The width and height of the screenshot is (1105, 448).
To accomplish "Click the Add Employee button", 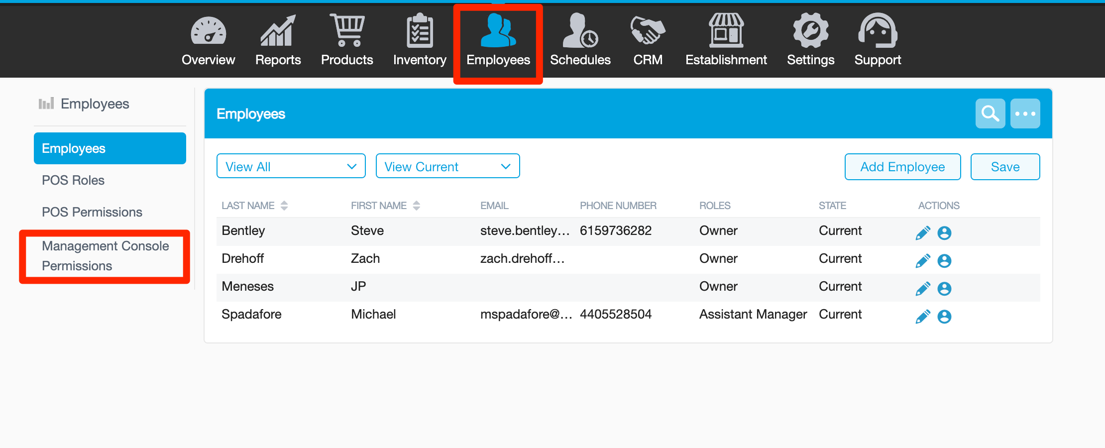I will (902, 167).
